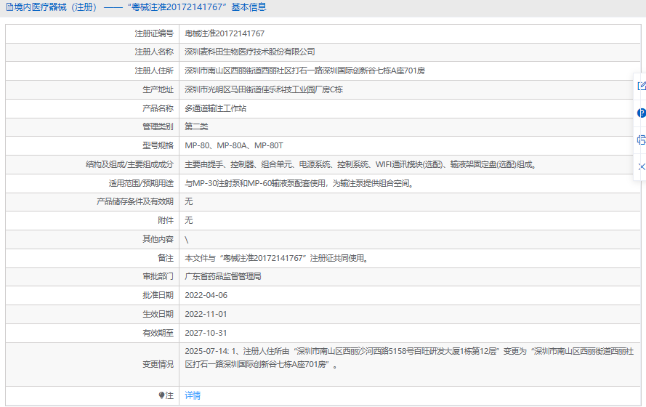Image resolution: width=646 pixels, height=407 pixels.
Task: Click the 结构及组成/主要组成成分 label
Action: click(130, 164)
